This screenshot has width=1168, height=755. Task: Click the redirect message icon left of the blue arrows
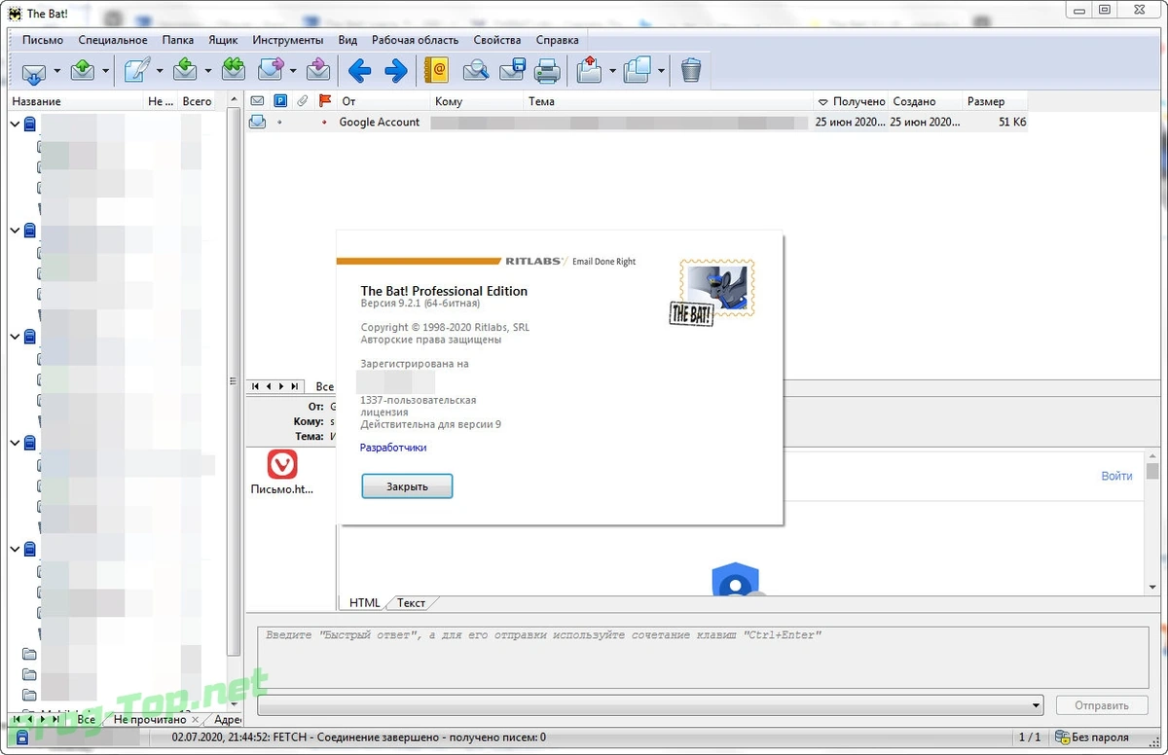318,71
